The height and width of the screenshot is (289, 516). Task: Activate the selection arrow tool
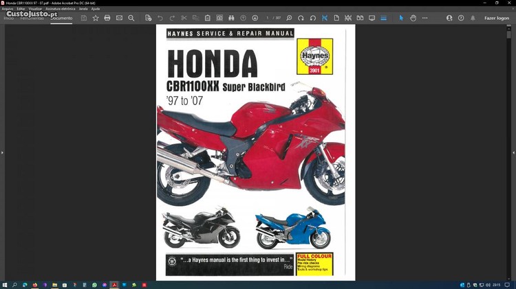click(401, 18)
